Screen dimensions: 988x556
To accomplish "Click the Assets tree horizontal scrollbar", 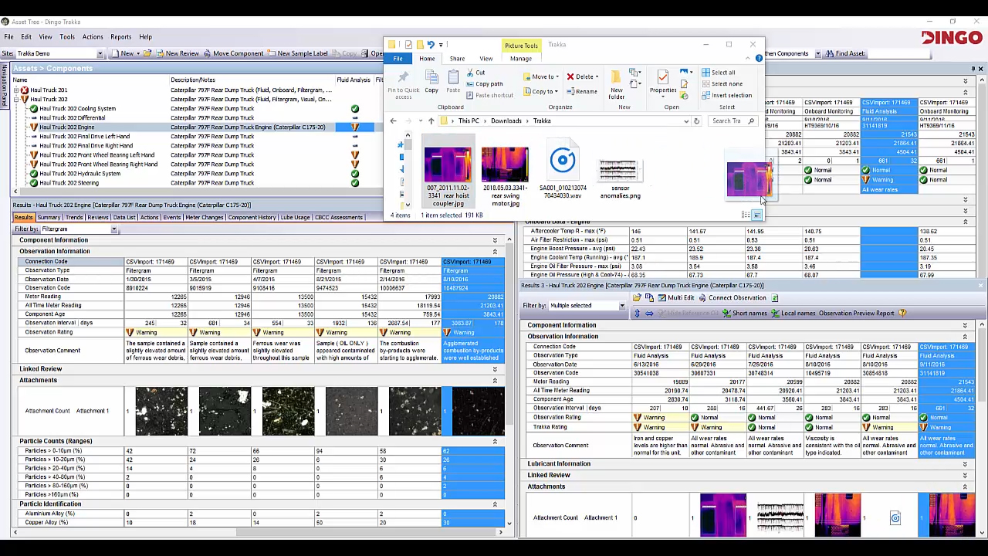I will [193, 192].
